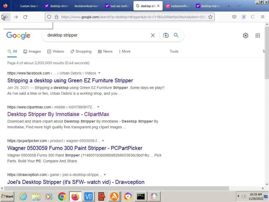Expand options arrow for pcpartpicker.com result
Screen dimensions: 269x202
coord(103,141)
